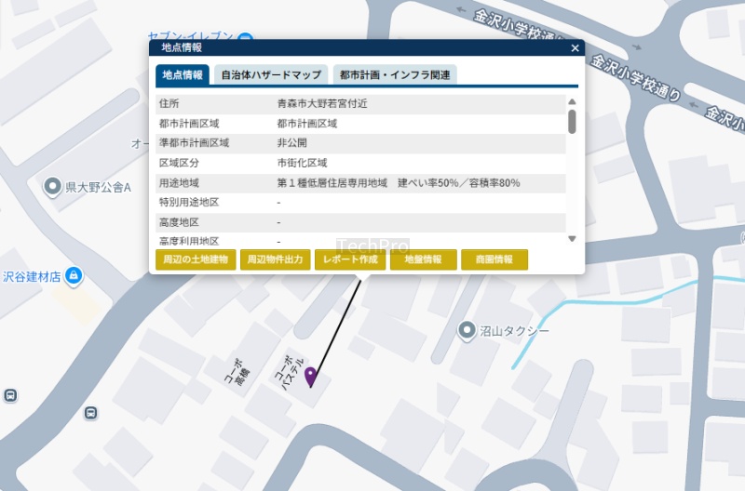Click the レポート作成 button

tap(350, 259)
